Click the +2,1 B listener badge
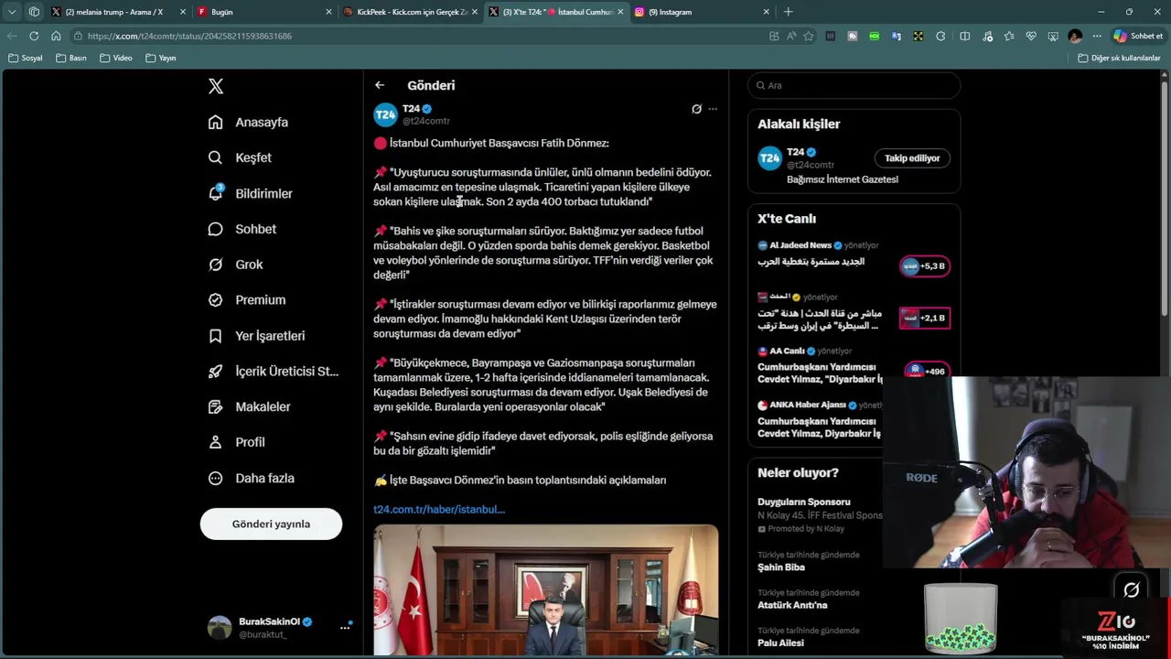Viewport: 1171px width, 659px height. 924,318
